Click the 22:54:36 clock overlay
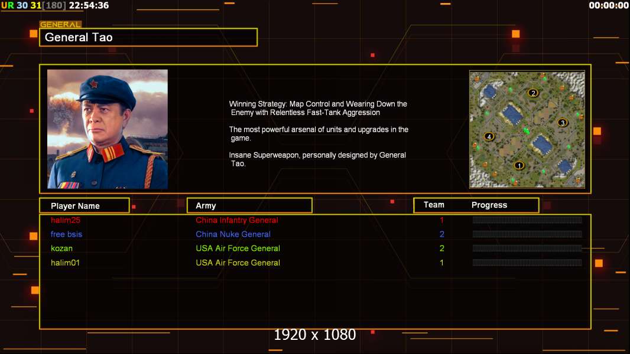The width and height of the screenshot is (630, 354). pos(89,5)
